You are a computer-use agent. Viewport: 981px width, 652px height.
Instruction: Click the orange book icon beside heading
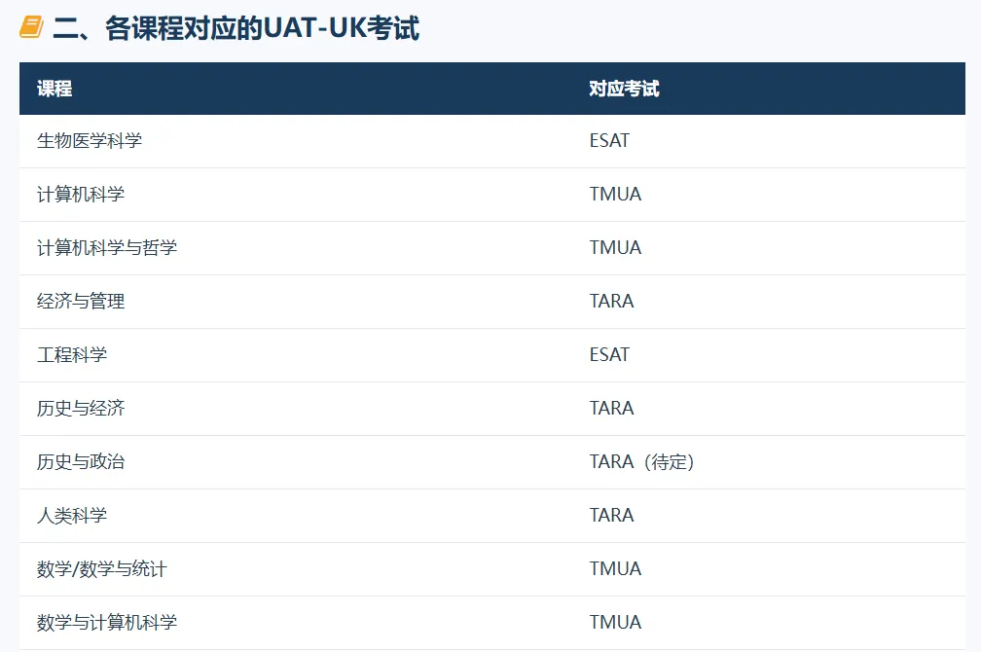click(x=31, y=27)
